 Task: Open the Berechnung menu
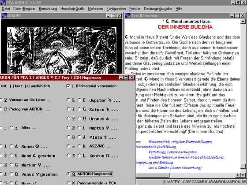(x=48, y=9)
